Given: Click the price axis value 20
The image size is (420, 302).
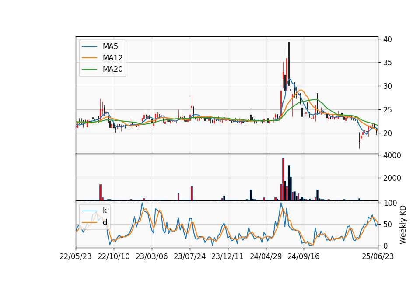Looking at the screenshot, I should (387, 133).
